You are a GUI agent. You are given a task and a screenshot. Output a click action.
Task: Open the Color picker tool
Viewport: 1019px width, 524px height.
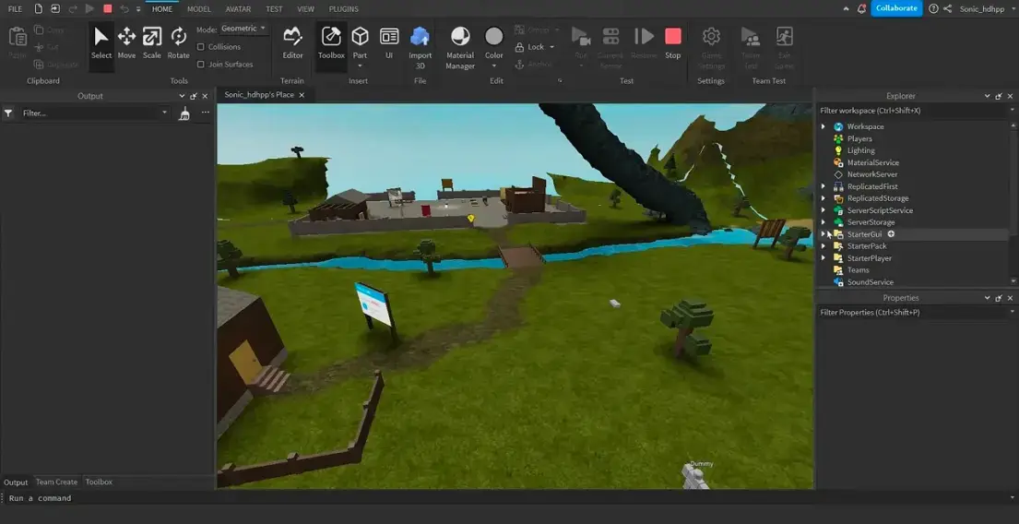(494, 42)
